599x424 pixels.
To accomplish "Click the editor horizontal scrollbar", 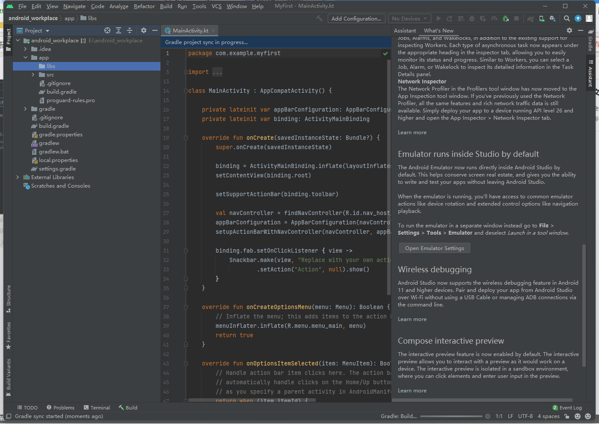I will 252,400.
